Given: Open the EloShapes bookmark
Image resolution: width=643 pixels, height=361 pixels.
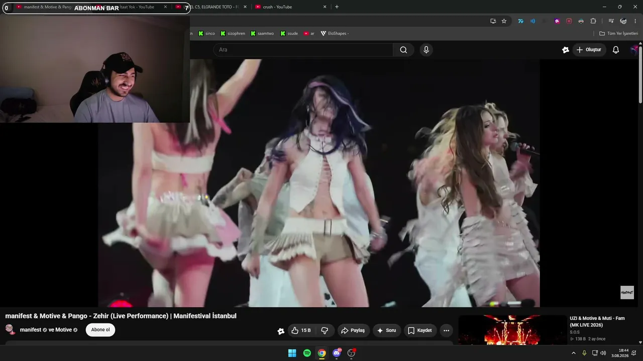Looking at the screenshot, I should tap(335, 34).
